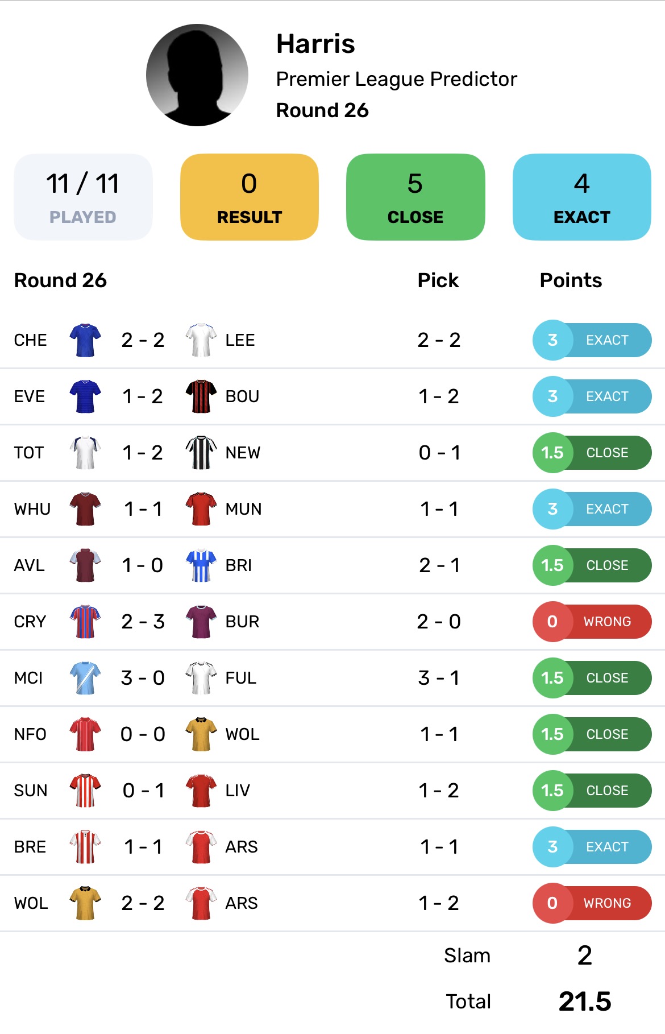
Task: Click Harris's profile avatar
Action: pos(197,75)
